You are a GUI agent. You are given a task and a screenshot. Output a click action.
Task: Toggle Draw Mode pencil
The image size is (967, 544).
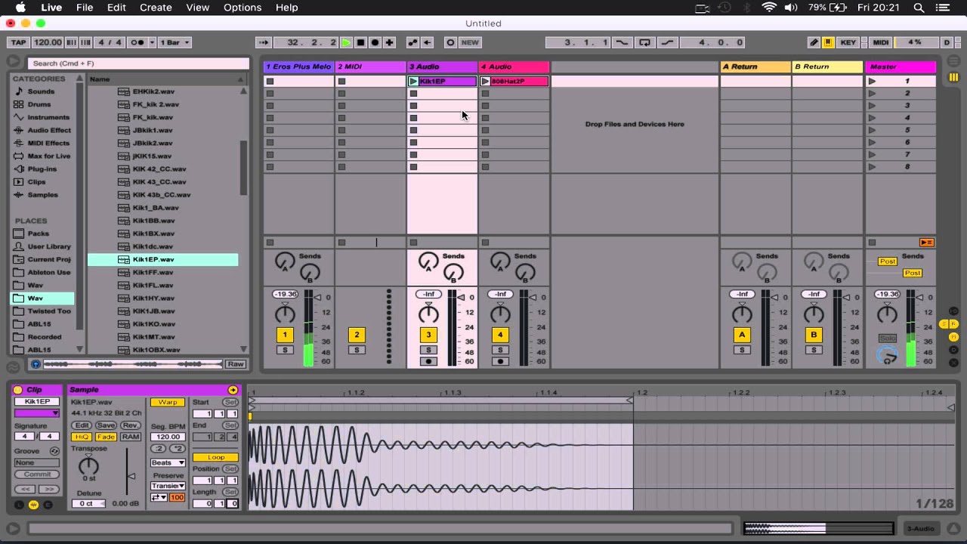point(814,42)
